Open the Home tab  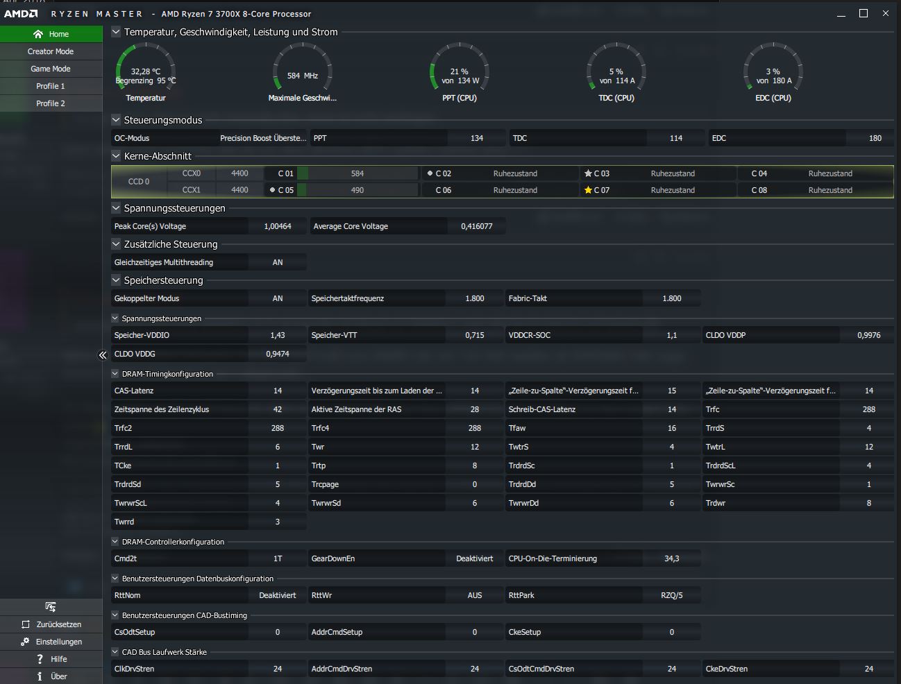(51, 34)
